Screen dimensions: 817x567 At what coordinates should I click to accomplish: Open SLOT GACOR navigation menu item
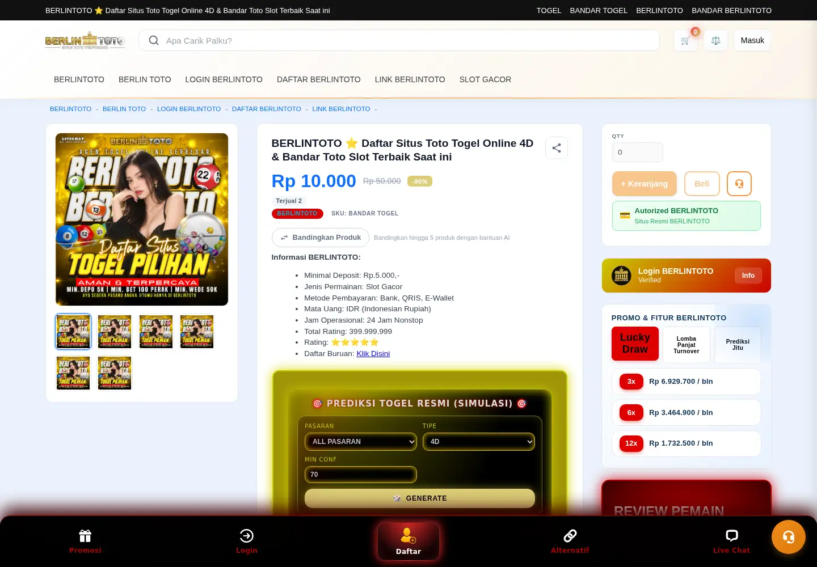click(485, 79)
